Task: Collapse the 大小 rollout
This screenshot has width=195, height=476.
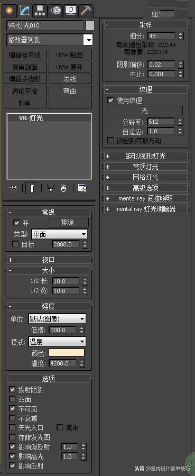Action: (49, 270)
